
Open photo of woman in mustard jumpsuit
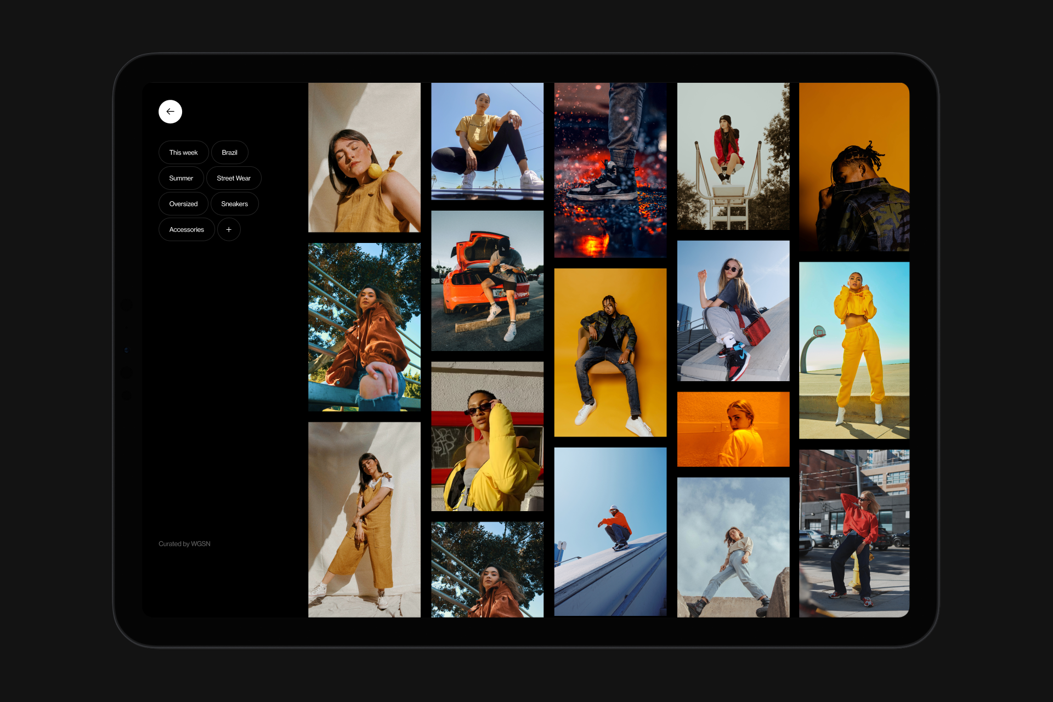(x=364, y=519)
